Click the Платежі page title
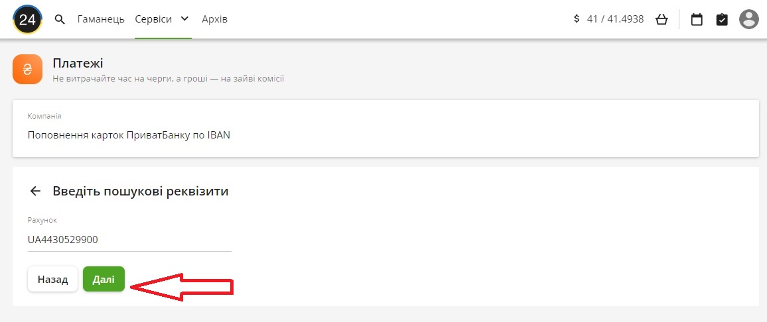 pyautogui.click(x=78, y=64)
